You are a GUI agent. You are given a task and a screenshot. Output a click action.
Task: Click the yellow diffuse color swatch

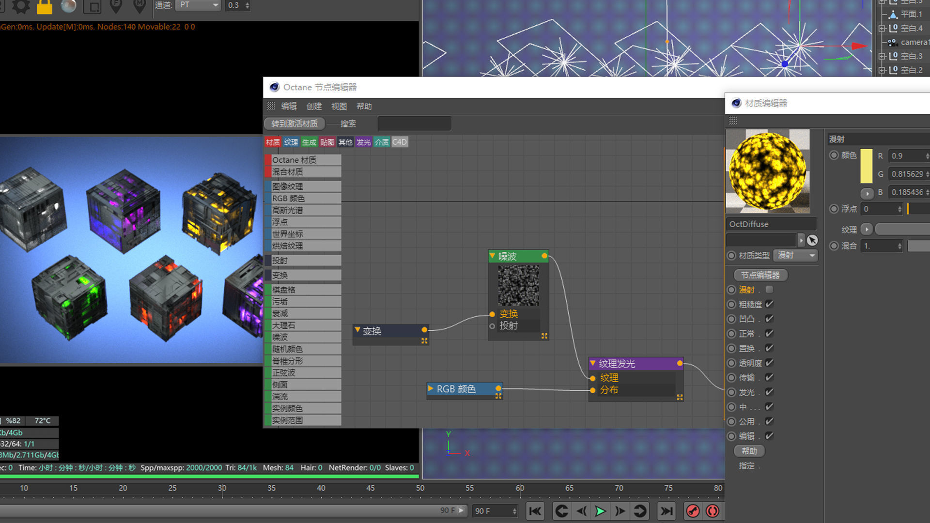pyautogui.click(x=866, y=166)
